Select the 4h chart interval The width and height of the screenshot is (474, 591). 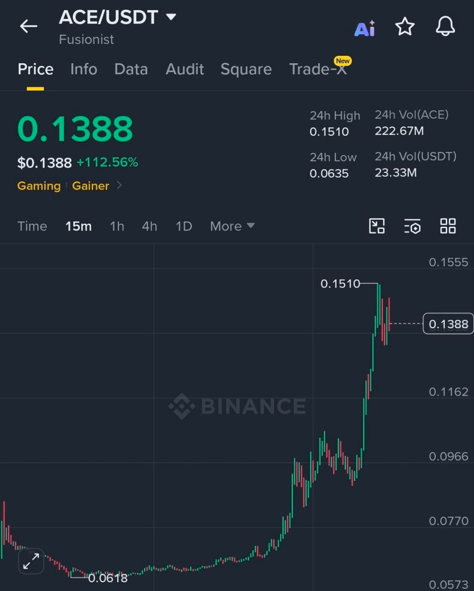[x=150, y=226]
